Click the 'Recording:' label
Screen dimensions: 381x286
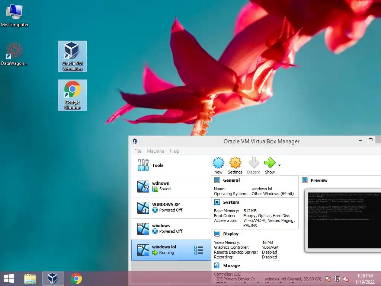click(x=224, y=257)
